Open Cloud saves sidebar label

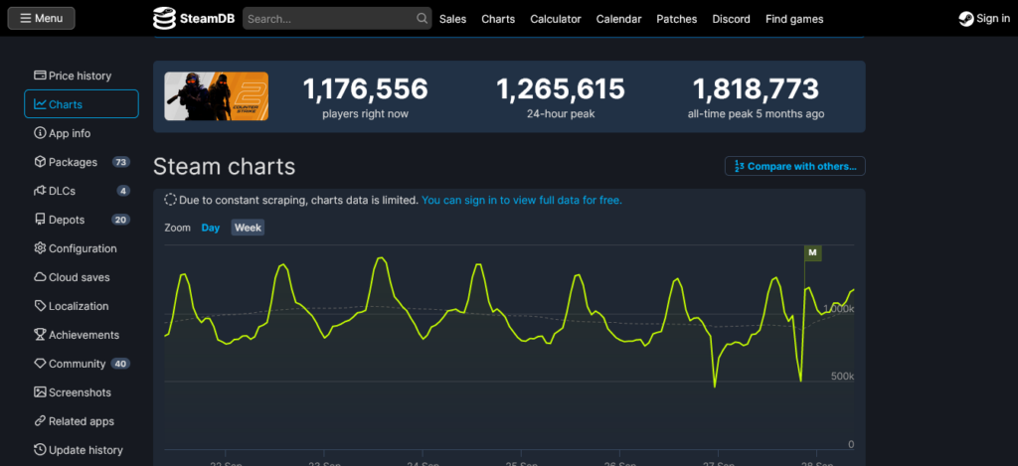(80, 277)
